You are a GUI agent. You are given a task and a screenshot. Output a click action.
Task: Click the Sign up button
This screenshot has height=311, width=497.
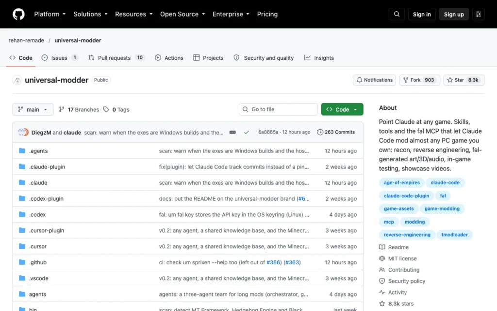(x=454, y=14)
